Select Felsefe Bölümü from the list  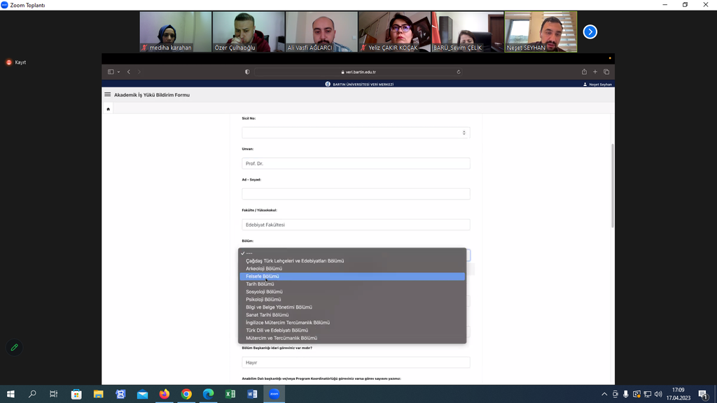[x=263, y=276]
